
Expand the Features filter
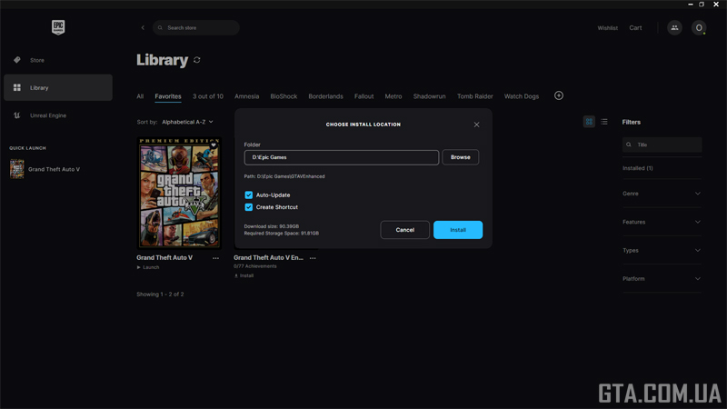point(662,222)
